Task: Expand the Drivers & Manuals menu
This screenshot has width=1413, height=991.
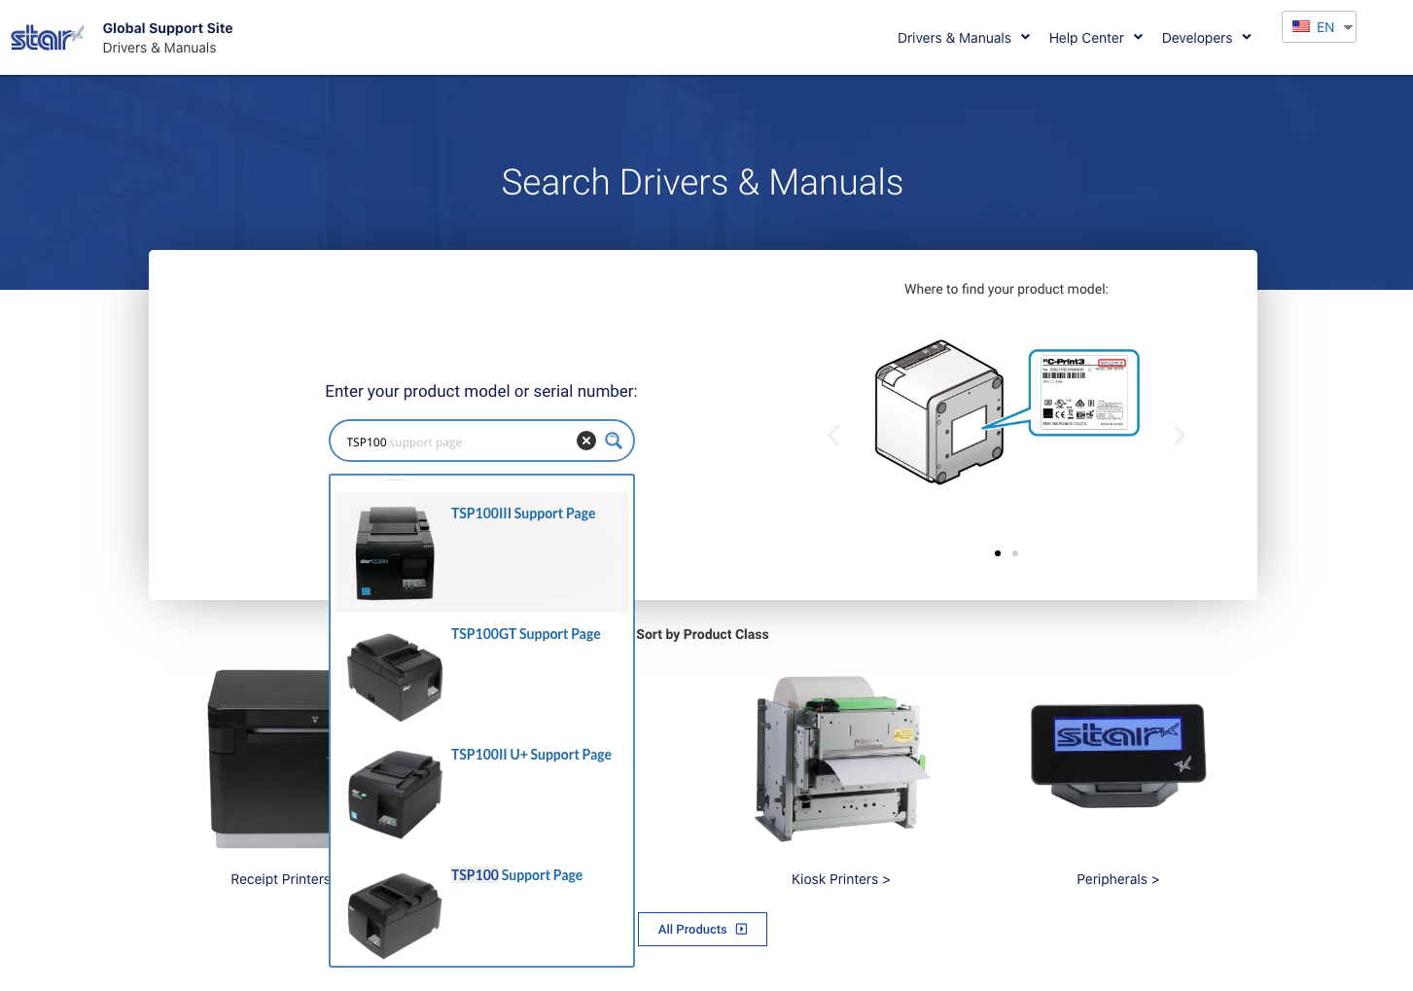Action: (x=963, y=38)
